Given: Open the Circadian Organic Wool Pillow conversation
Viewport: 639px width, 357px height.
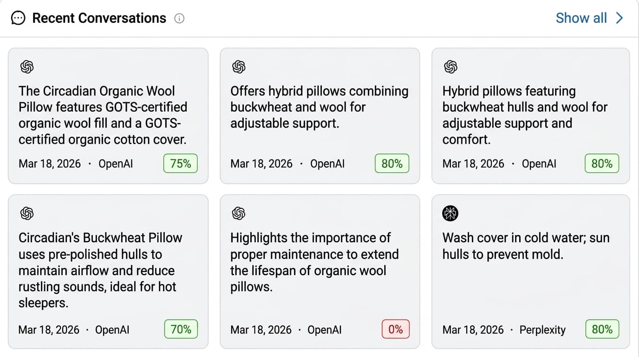Looking at the screenshot, I should point(103,115).
